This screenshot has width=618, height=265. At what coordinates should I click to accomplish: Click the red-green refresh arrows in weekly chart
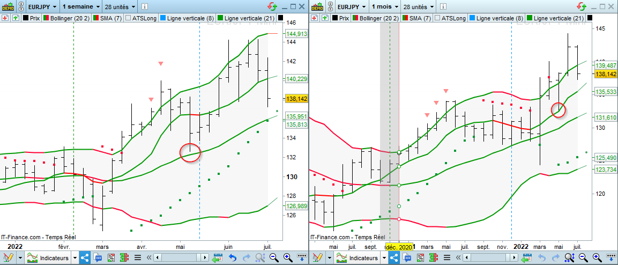tap(272, 6)
